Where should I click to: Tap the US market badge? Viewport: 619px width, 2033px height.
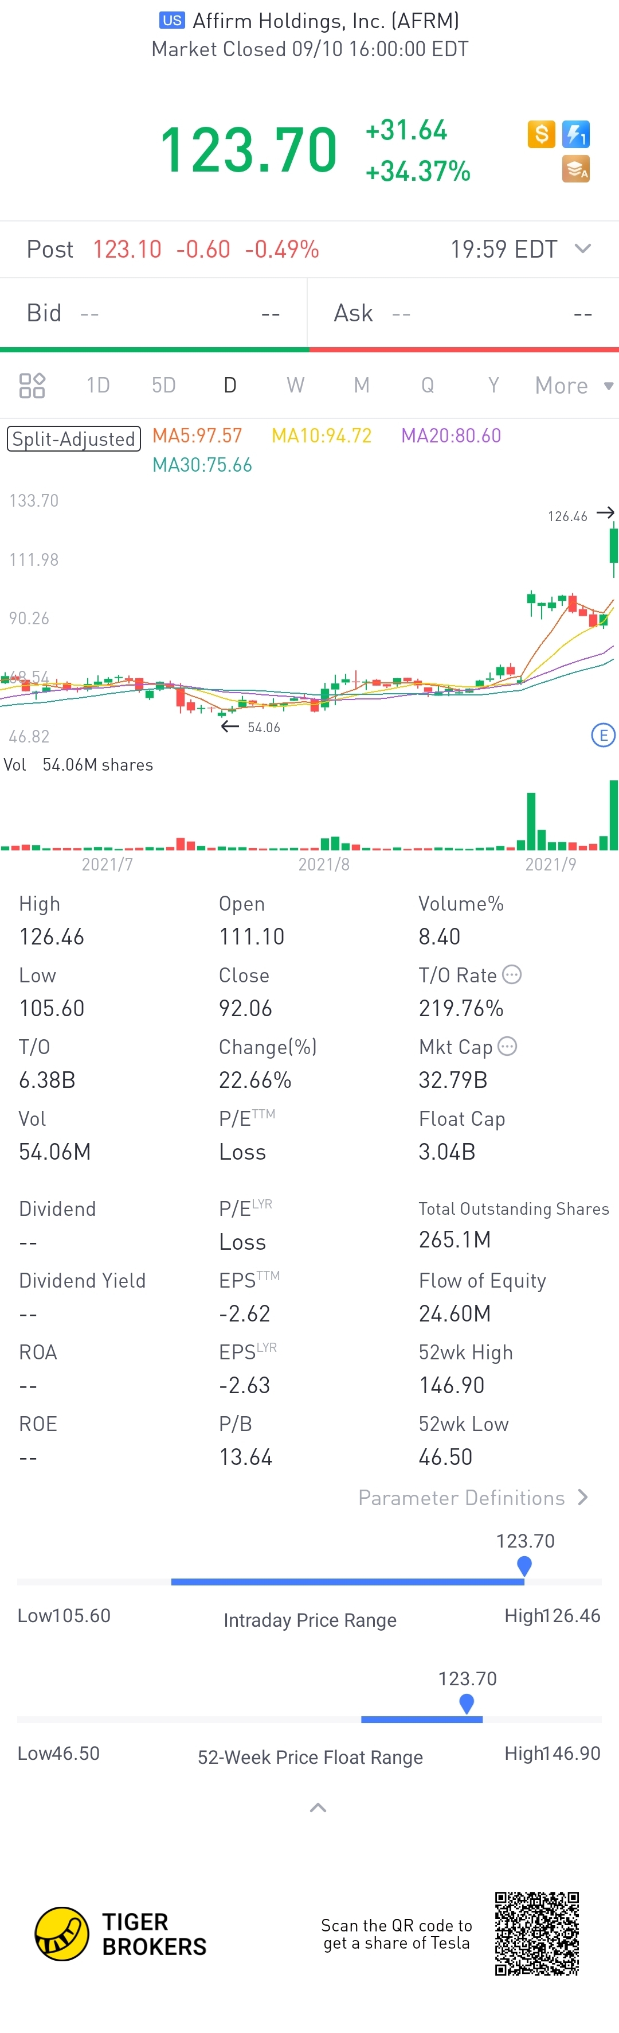tap(172, 21)
